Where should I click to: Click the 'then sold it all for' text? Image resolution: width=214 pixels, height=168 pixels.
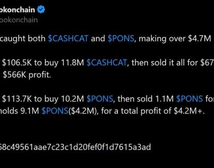[x=165, y=63]
